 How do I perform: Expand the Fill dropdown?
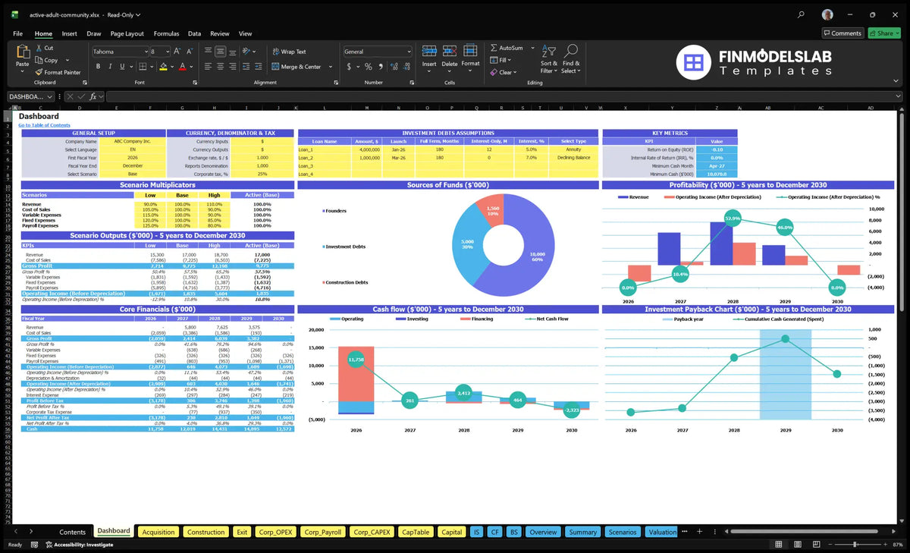coord(510,60)
